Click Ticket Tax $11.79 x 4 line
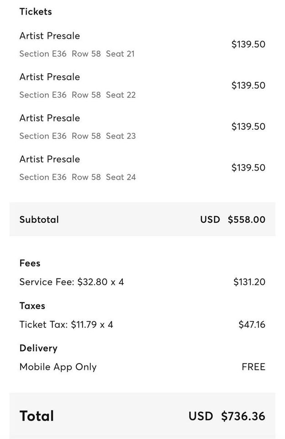 point(66,325)
